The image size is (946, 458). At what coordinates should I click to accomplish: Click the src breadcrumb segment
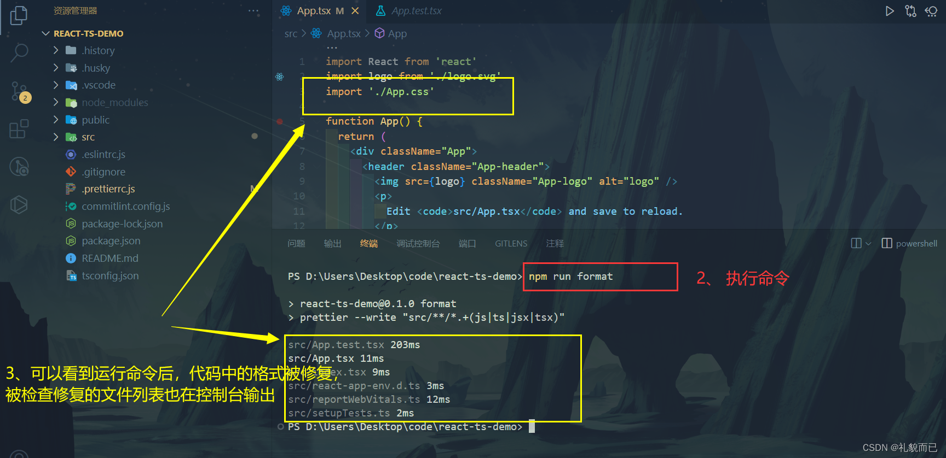tap(291, 33)
